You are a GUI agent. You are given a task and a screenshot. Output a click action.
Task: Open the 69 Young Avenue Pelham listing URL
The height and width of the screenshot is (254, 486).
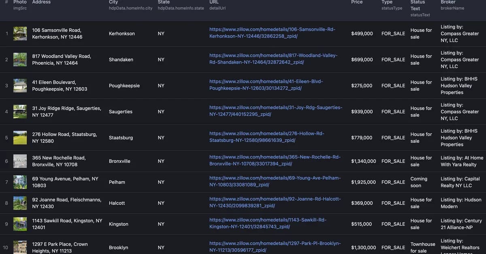pos(275,181)
